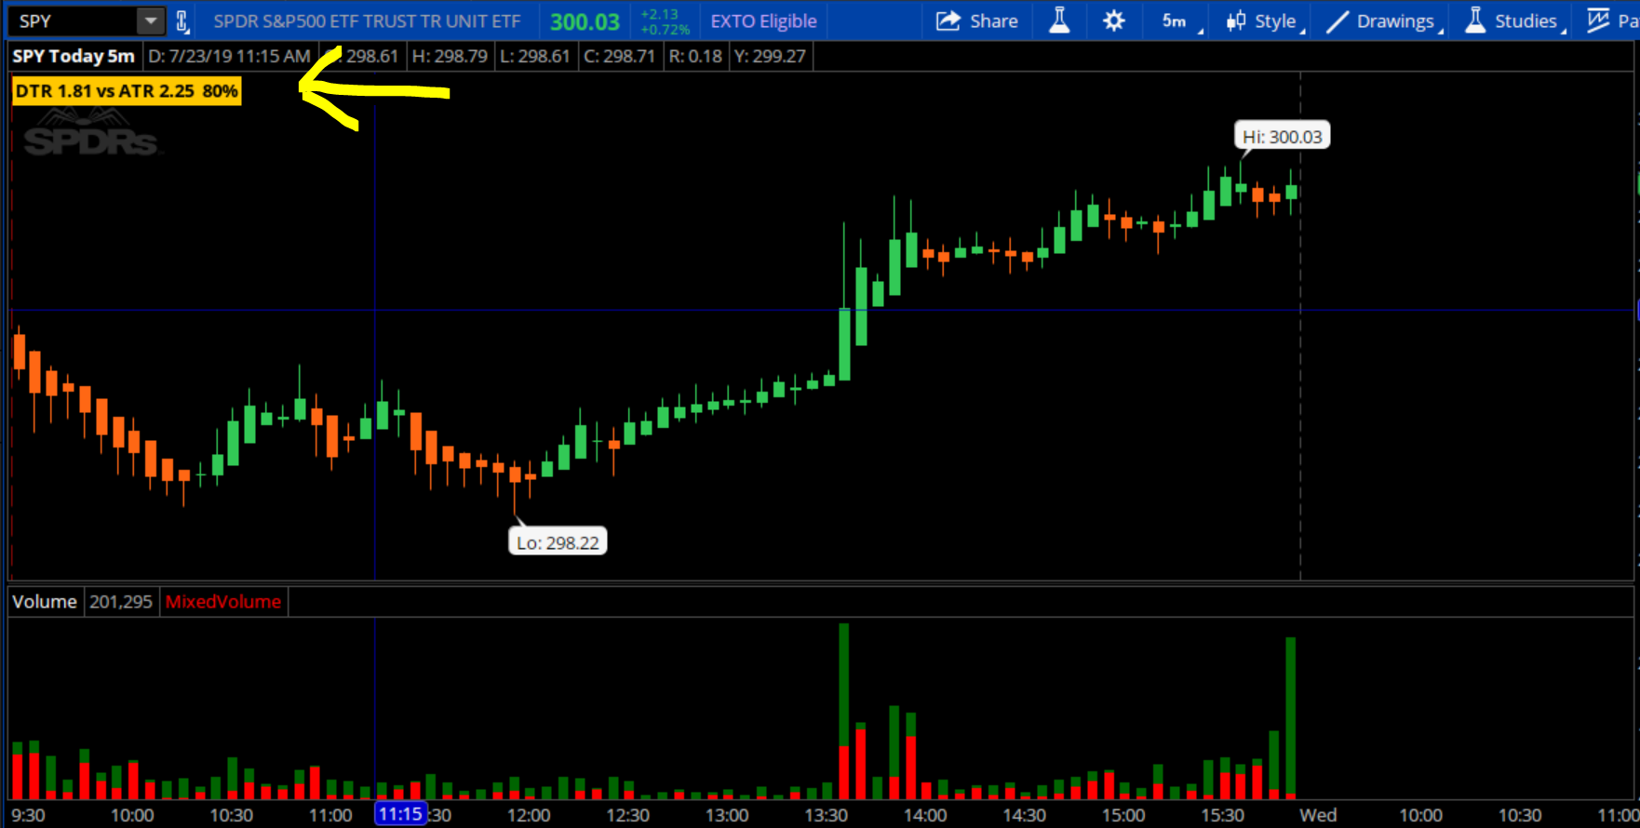Open the Studies flask menu
This screenshot has width=1640, height=828.
(x=1512, y=20)
